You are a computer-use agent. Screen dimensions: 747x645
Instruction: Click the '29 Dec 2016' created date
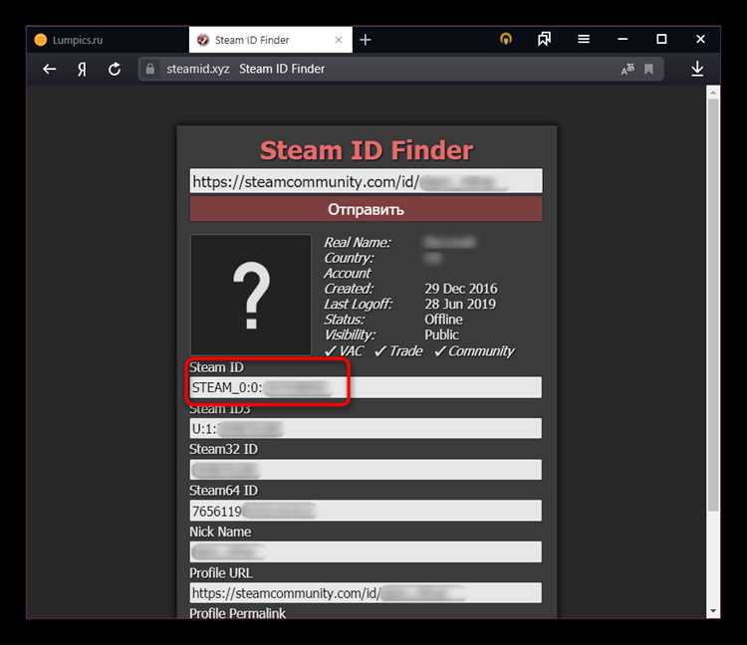(461, 289)
